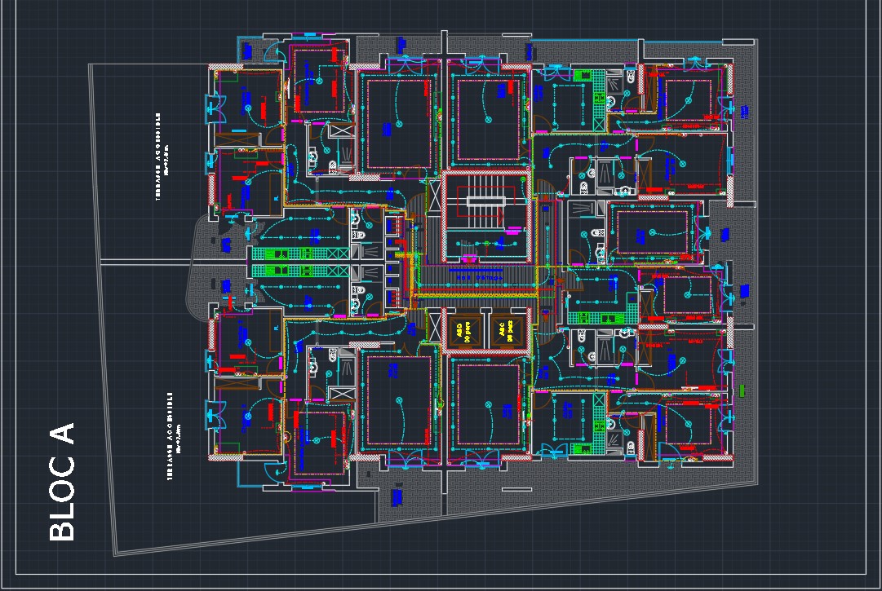The image size is (882, 591).
Task: Select the BLOC A title text
Action: (62, 482)
